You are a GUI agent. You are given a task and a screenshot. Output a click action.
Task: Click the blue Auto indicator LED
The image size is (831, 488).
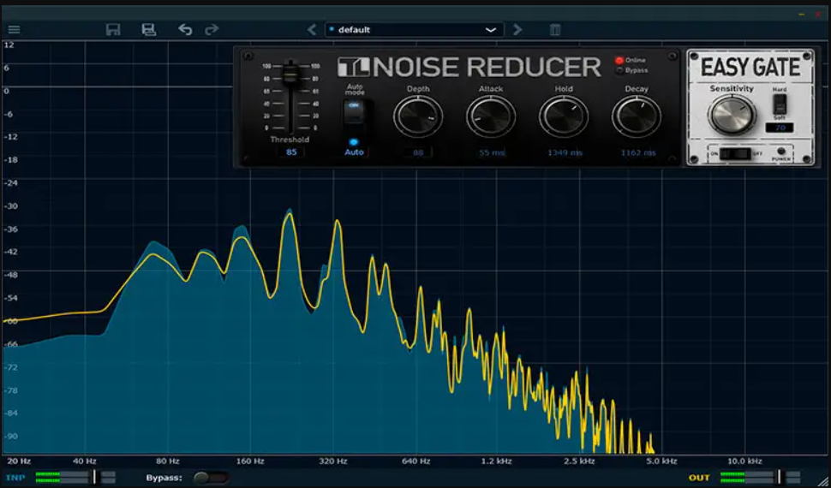pos(354,142)
